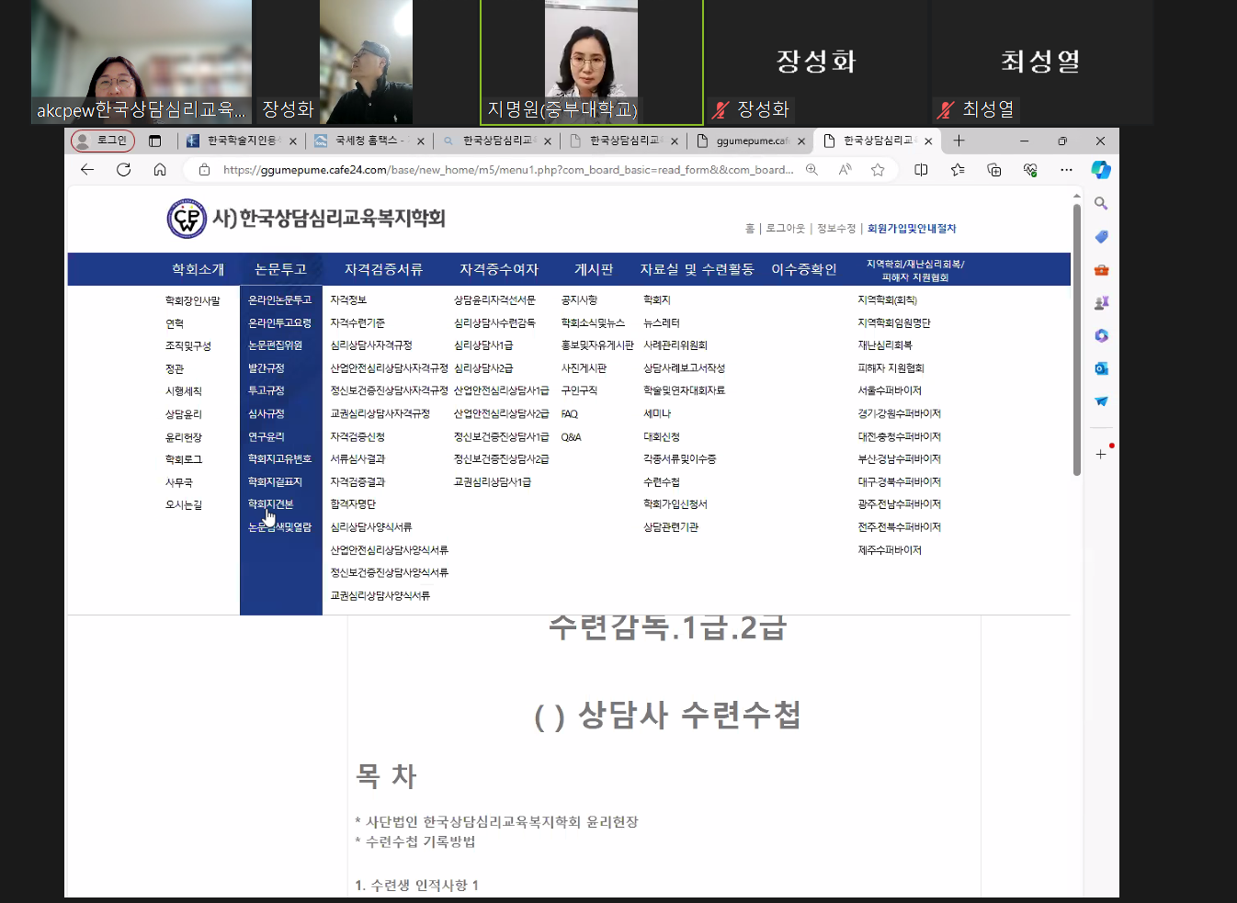Image resolution: width=1237 pixels, height=903 pixels.
Task: Open Outlook icon in Edge sidebar
Action: click(x=1101, y=368)
